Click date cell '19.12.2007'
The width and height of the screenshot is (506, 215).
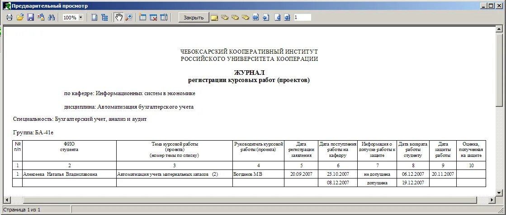pyautogui.click(x=413, y=183)
